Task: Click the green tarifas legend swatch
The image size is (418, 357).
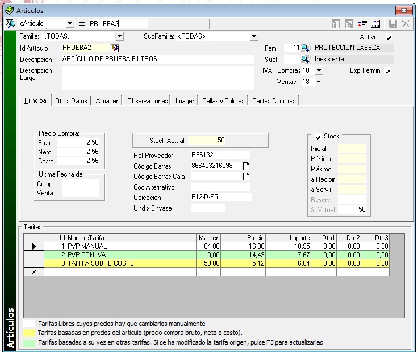Action: click(29, 343)
